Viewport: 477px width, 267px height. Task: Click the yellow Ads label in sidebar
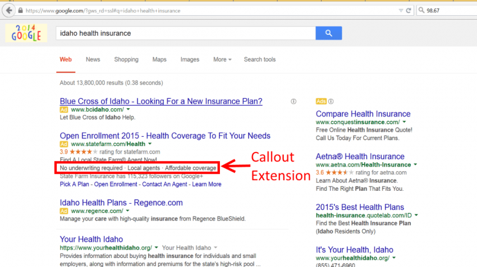pyautogui.click(x=321, y=102)
